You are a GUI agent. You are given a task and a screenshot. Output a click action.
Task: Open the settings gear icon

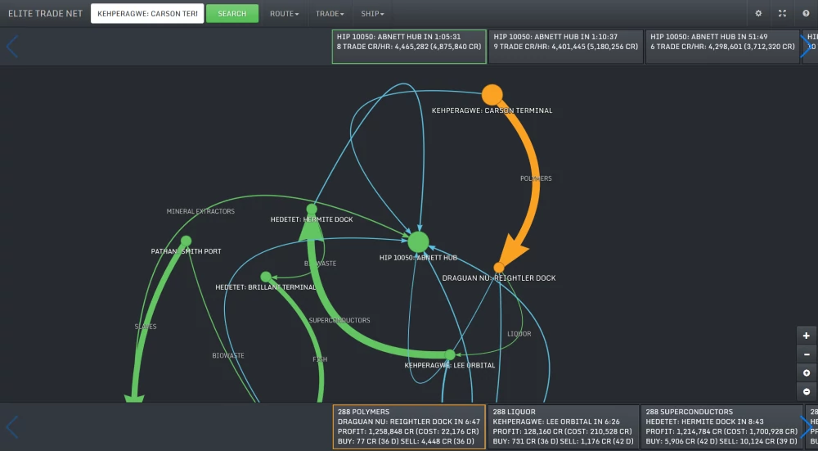(x=758, y=14)
